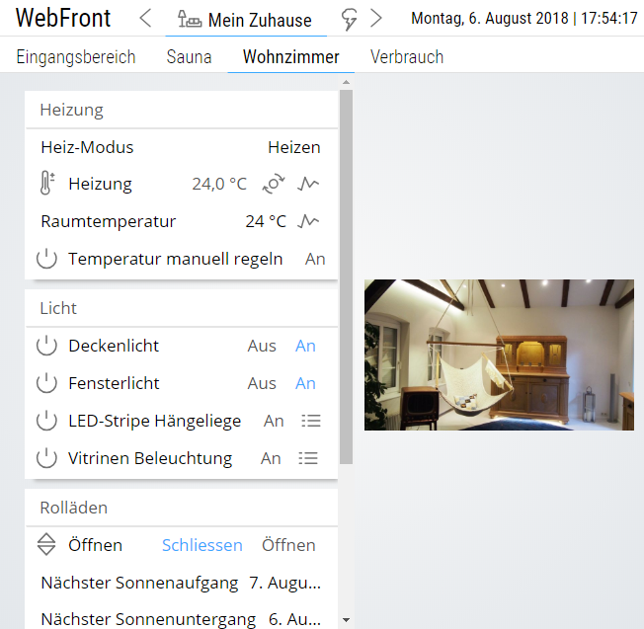
Task: Open list menu for Vitrinen Beleuchtung
Action: pyautogui.click(x=310, y=458)
